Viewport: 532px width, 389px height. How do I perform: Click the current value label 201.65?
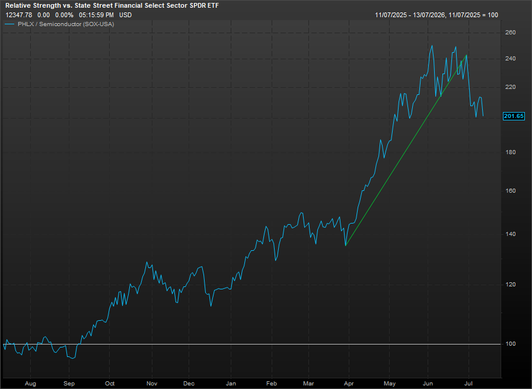[514, 116]
